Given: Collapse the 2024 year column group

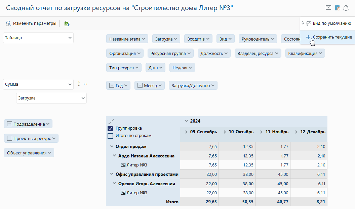Looking at the screenshot, I should (x=186, y=121).
